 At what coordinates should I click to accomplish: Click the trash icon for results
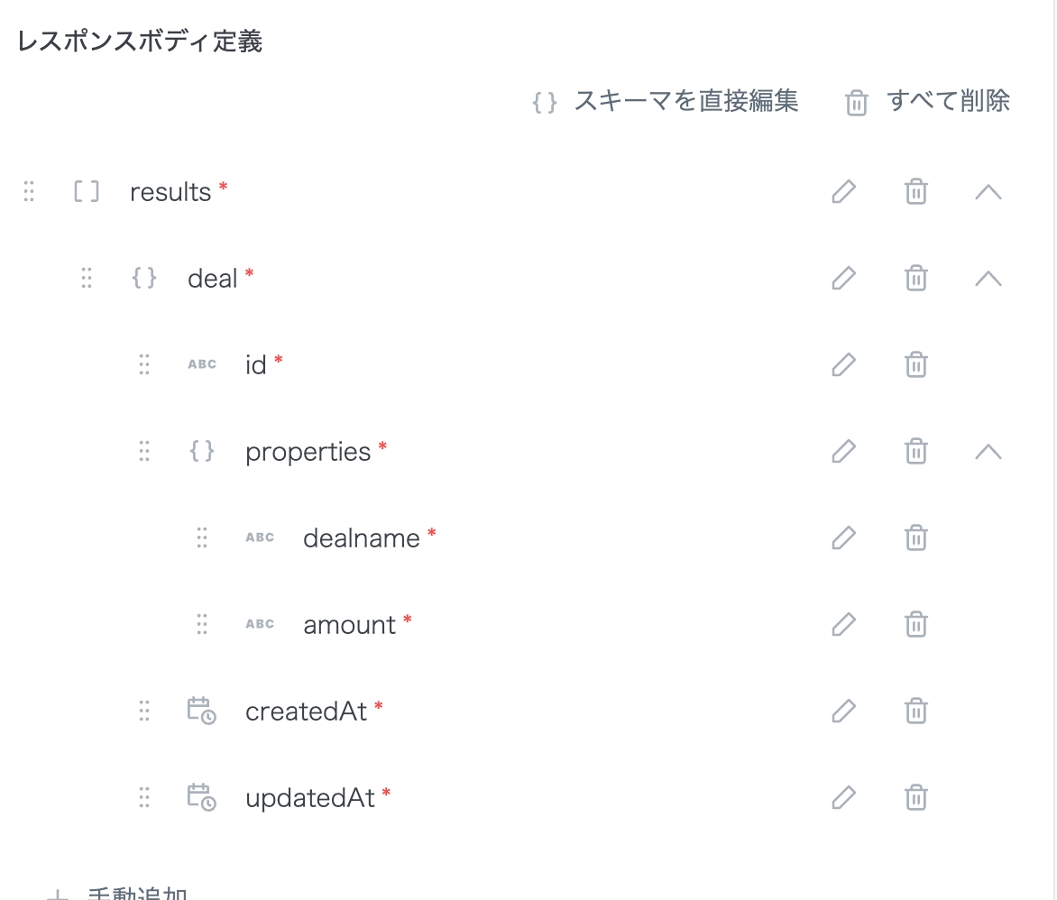click(915, 192)
